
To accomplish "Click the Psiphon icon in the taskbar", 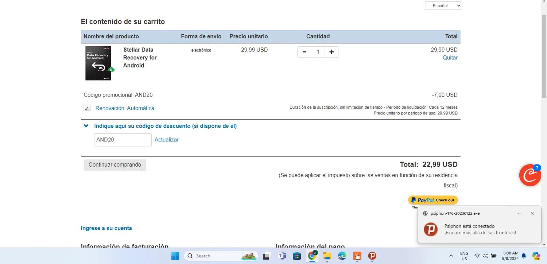I will coord(372,256).
